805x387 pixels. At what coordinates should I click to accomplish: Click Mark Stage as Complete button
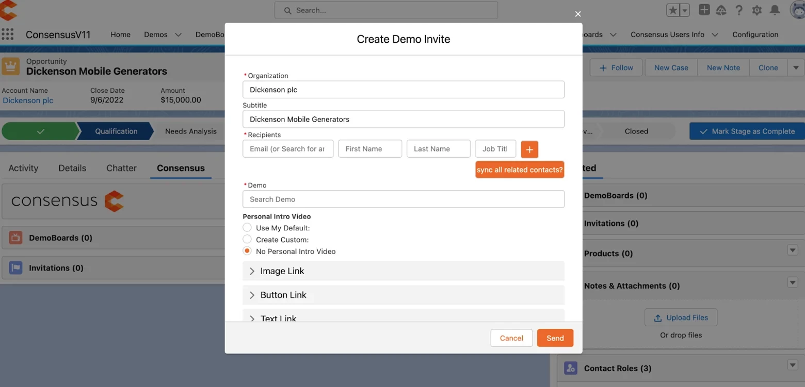click(x=747, y=131)
